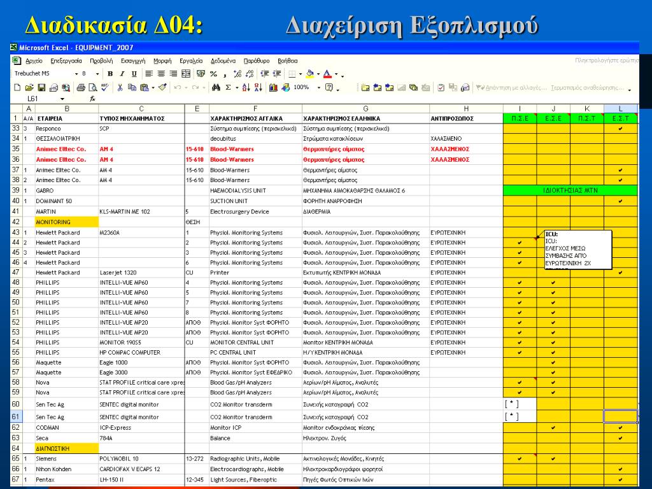Center cell text horizontally
652x489 pixels.
tap(161, 74)
